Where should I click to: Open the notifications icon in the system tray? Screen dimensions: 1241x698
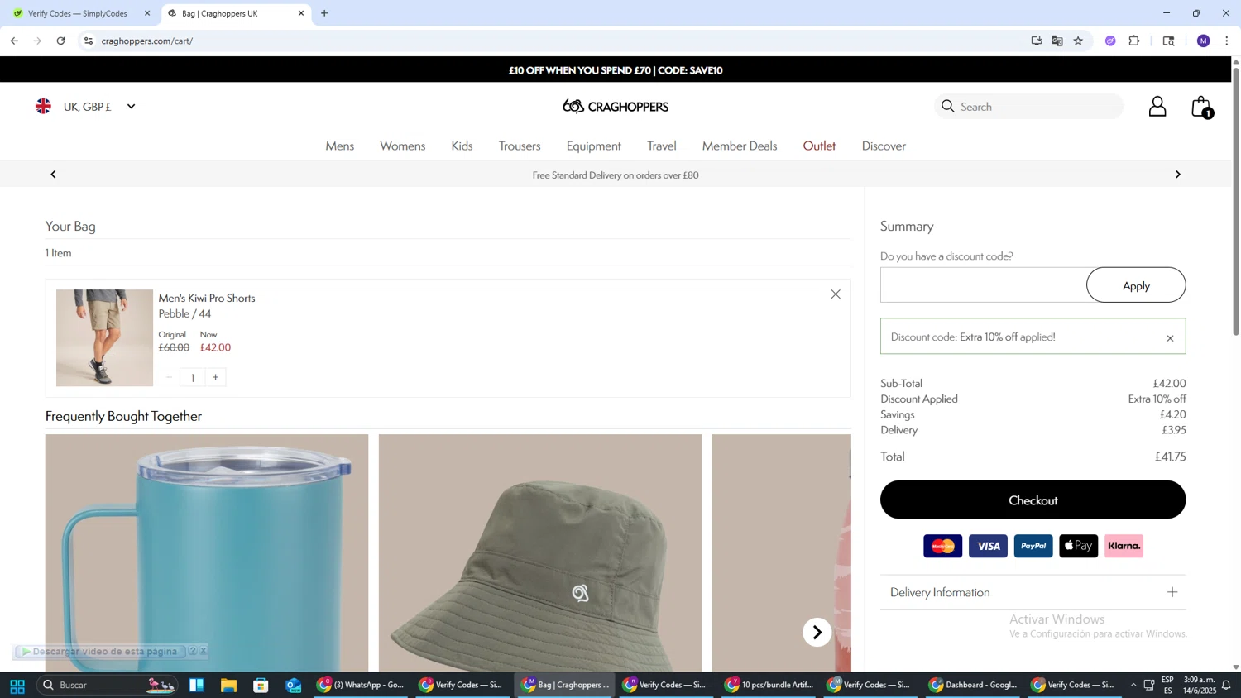pyautogui.click(x=1226, y=685)
